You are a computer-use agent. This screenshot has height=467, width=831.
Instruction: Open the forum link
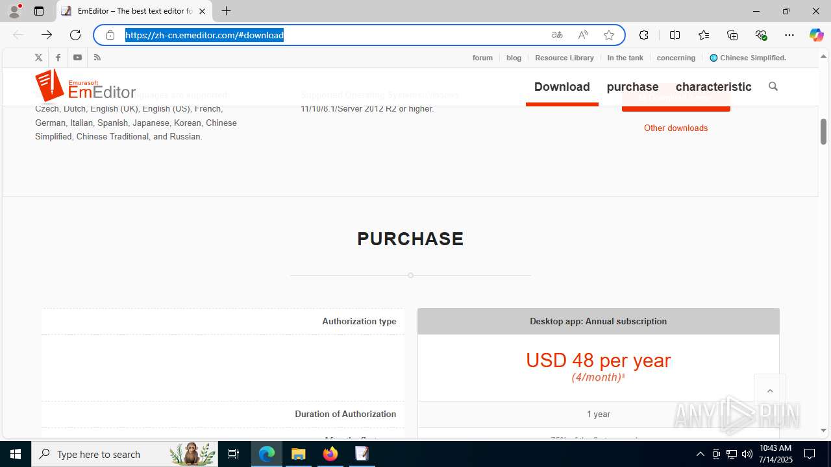click(482, 58)
